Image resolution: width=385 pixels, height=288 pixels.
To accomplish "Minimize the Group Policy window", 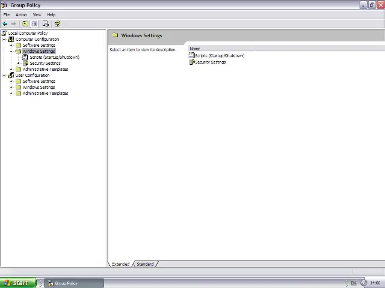I will [x=363, y=5].
